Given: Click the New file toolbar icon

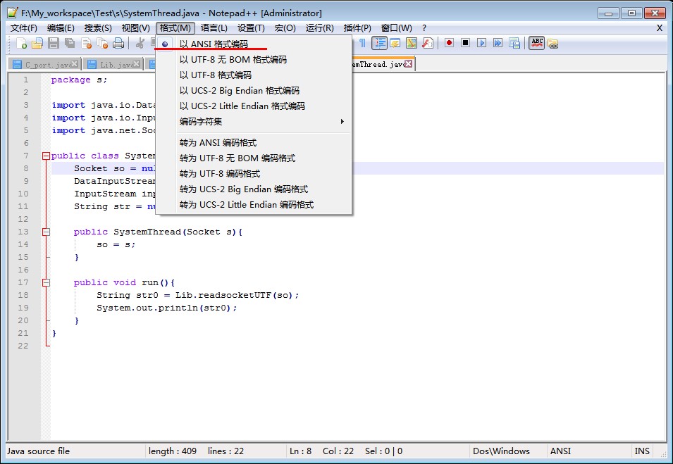Looking at the screenshot, I should [x=22, y=44].
